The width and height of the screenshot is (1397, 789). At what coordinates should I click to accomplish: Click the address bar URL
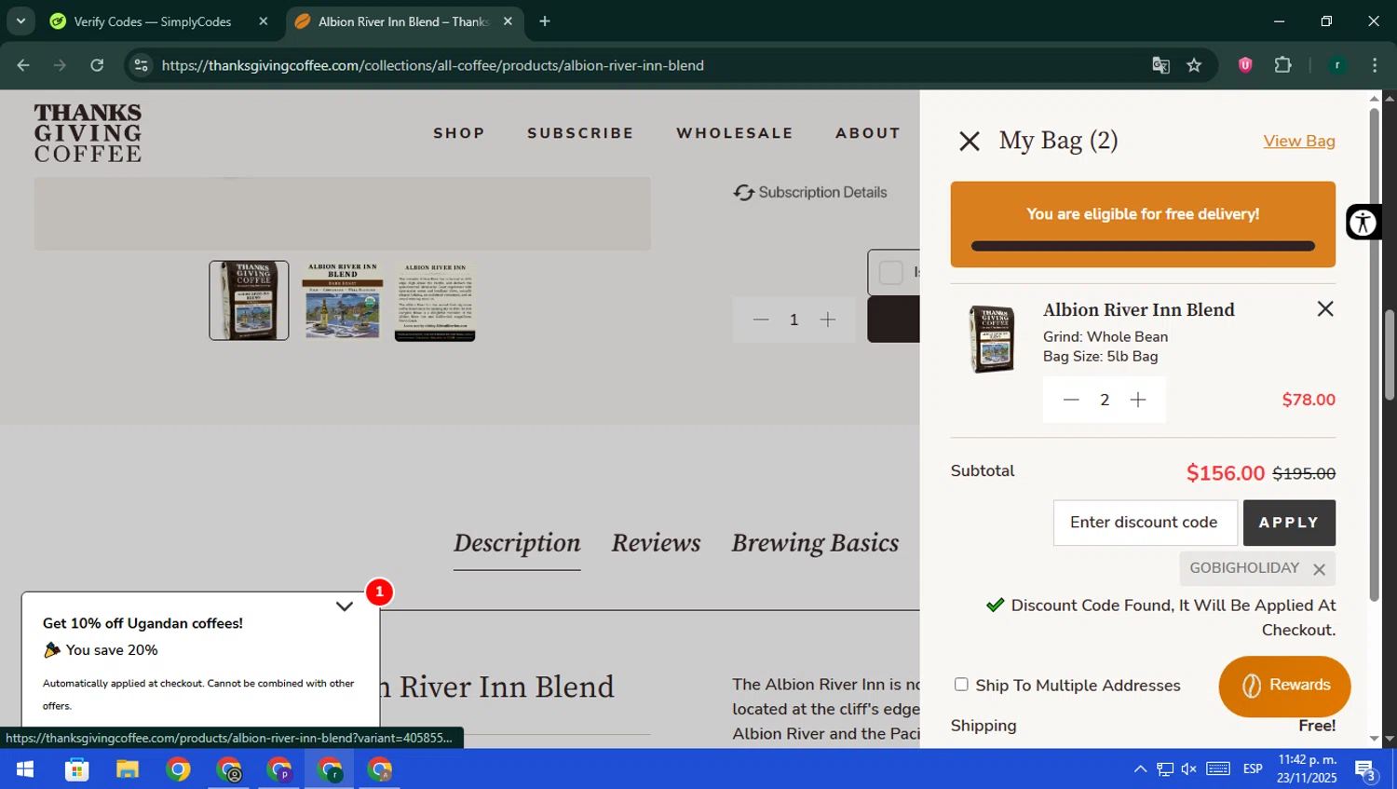tap(433, 65)
